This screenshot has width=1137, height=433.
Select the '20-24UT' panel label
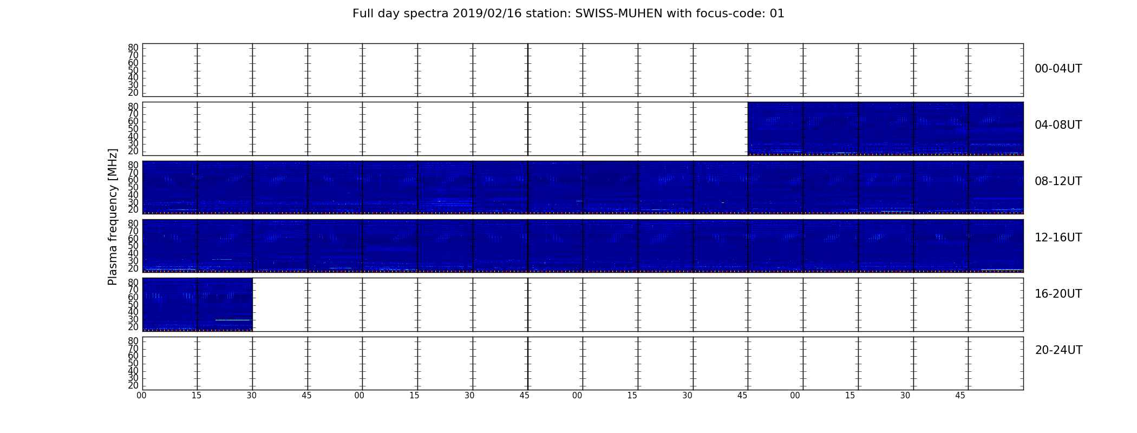(x=1058, y=350)
